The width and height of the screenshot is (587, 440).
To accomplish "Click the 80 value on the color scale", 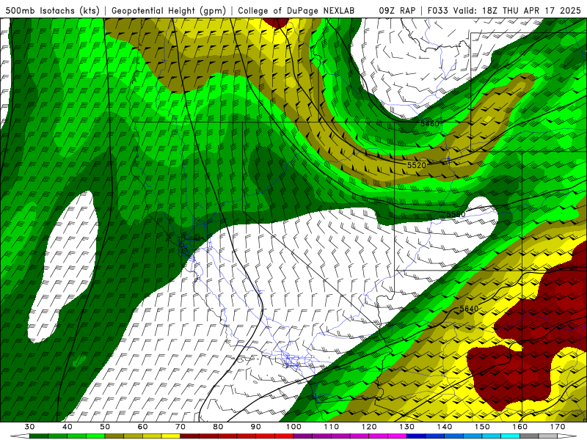I will [x=218, y=427].
